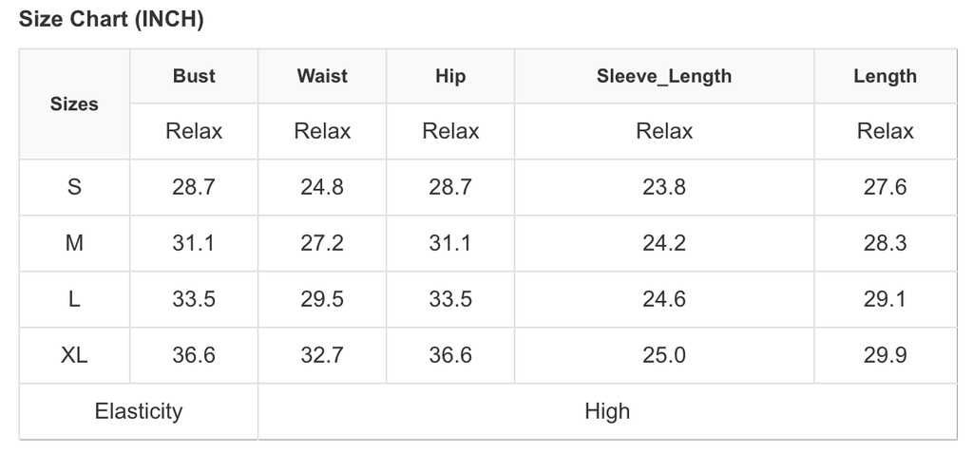
Task: Select the S size row label
Action: pyautogui.click(x=74, y=187)
